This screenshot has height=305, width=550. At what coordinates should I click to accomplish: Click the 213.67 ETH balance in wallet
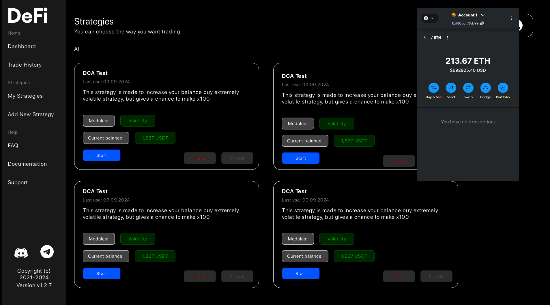click(468, 61)
